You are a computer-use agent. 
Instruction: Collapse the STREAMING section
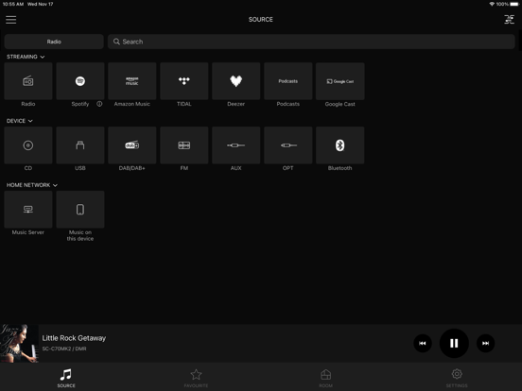(26, 57)
